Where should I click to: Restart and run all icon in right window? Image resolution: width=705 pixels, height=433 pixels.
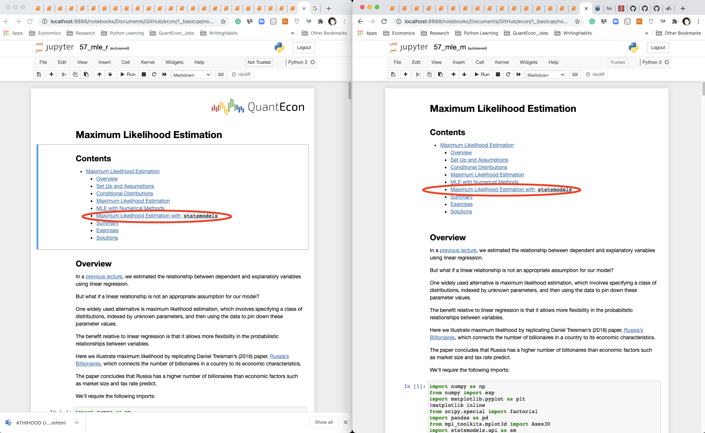[x=519, y=75]
